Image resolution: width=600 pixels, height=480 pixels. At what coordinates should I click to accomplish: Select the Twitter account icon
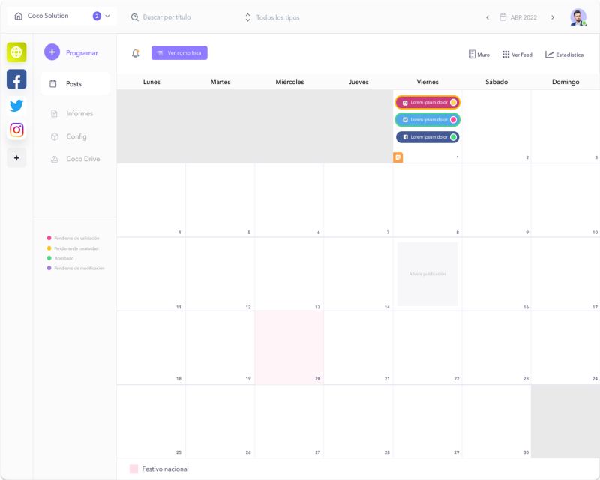(x=16, y=105)
